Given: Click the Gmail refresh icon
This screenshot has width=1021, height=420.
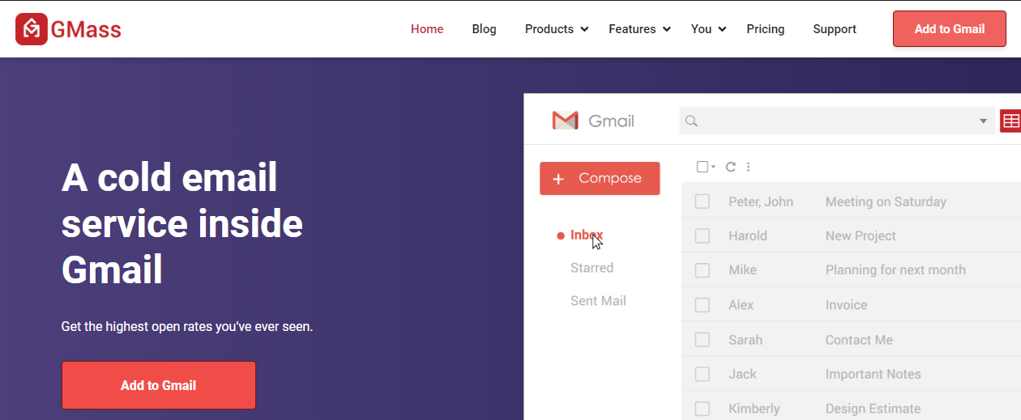Looking at the screenshot, I should click(x=730, y=167).
